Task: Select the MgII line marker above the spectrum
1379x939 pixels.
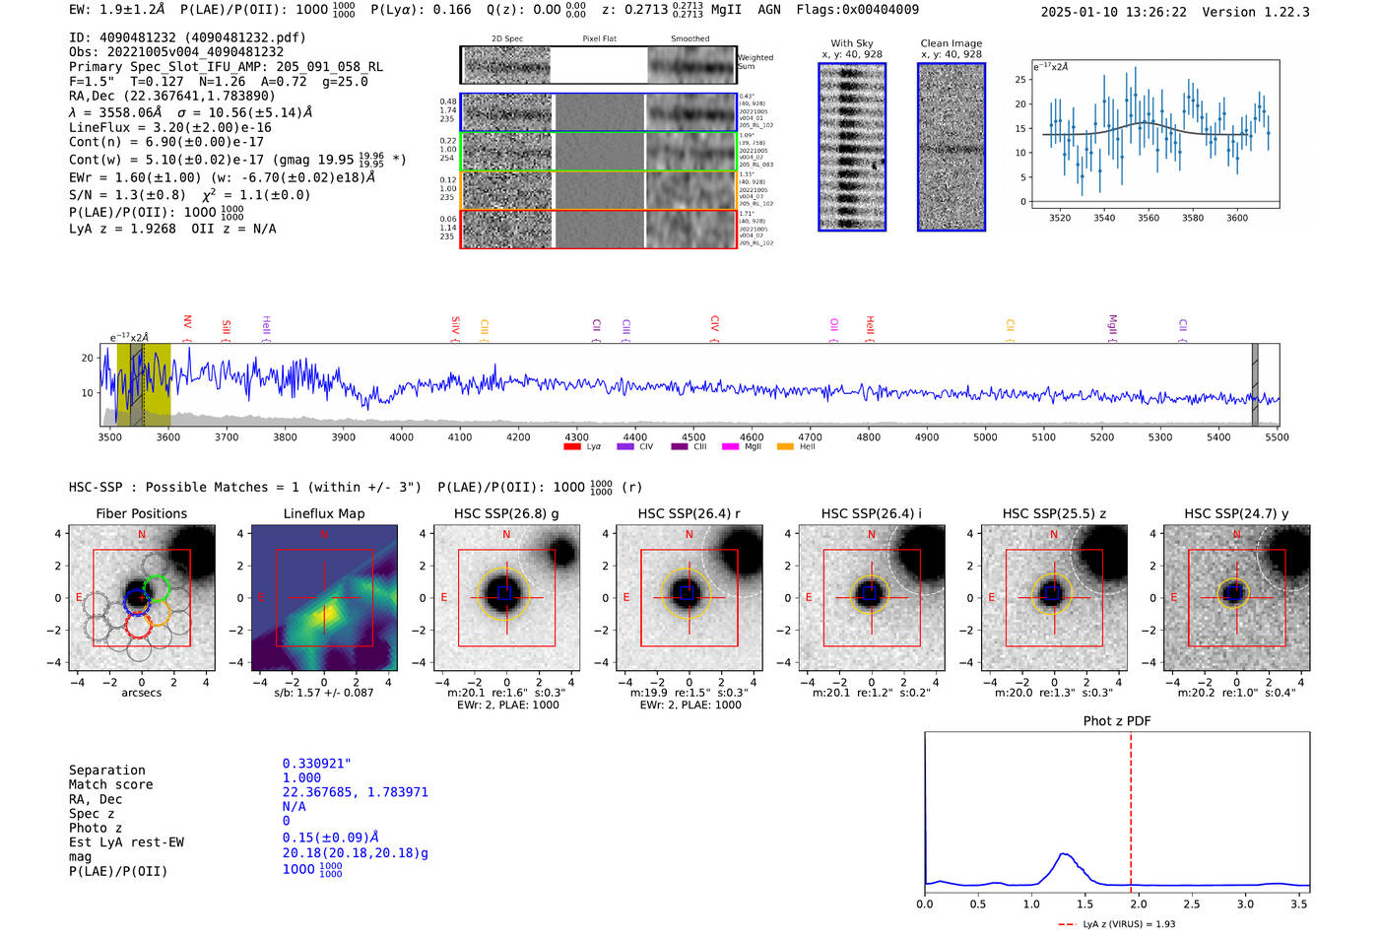Action: point(1113,327)
